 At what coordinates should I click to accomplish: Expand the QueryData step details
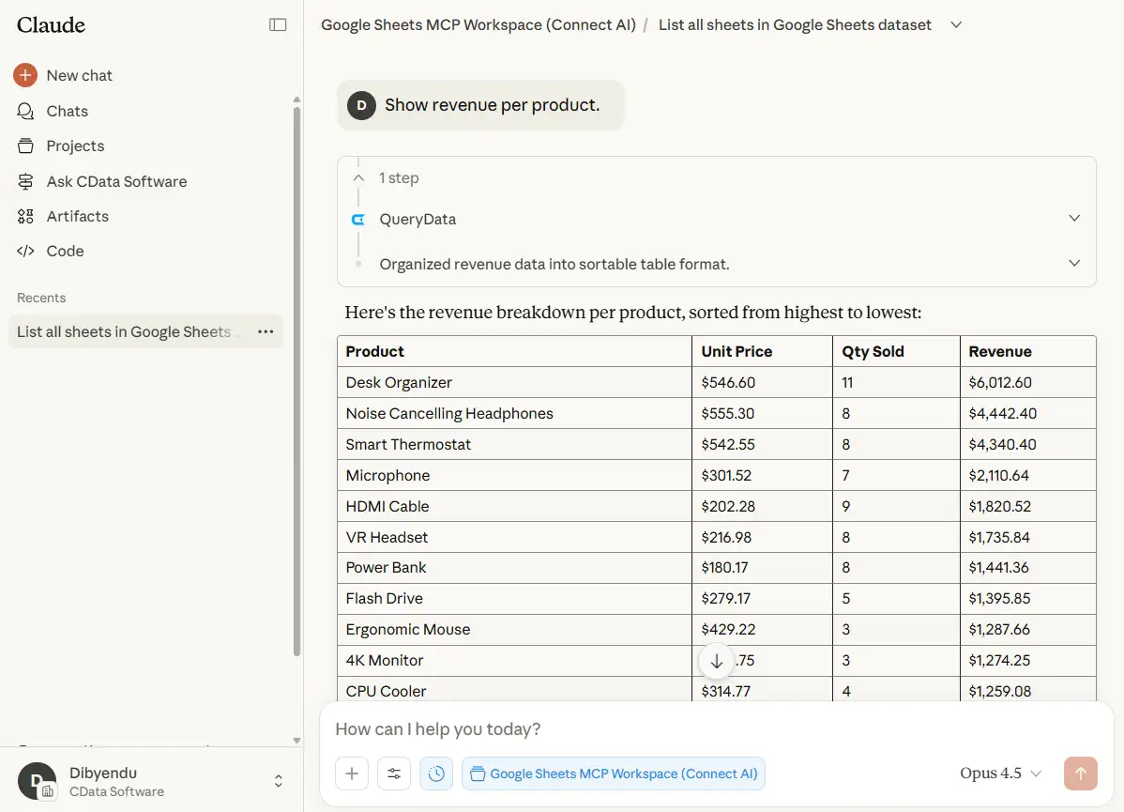(1074, 218)
